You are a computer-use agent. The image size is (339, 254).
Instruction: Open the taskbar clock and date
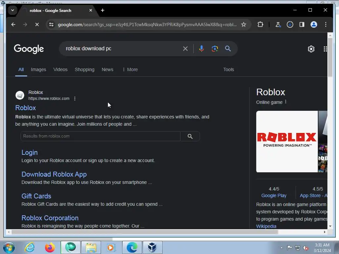point(322,248)
